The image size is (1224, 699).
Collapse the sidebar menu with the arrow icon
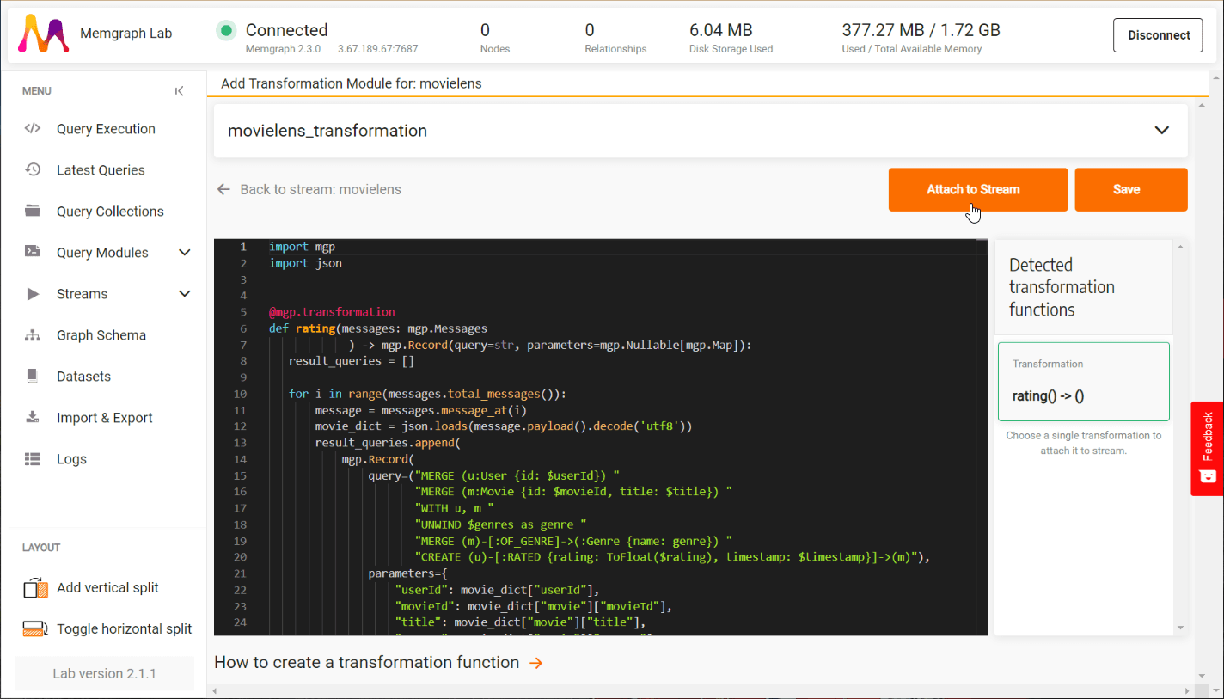click(179, 91)
